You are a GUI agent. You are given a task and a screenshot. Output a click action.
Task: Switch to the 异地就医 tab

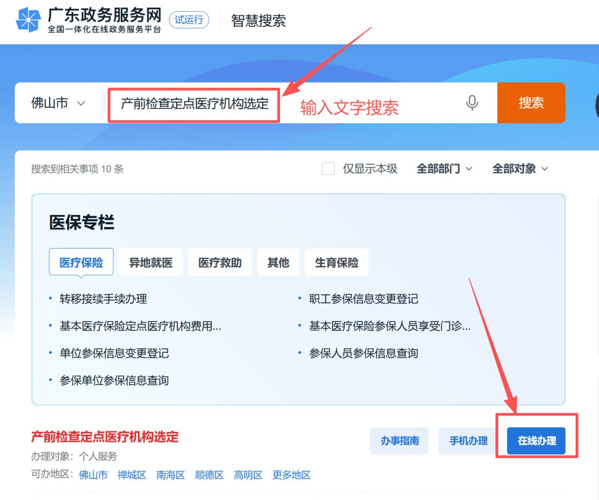151,262
